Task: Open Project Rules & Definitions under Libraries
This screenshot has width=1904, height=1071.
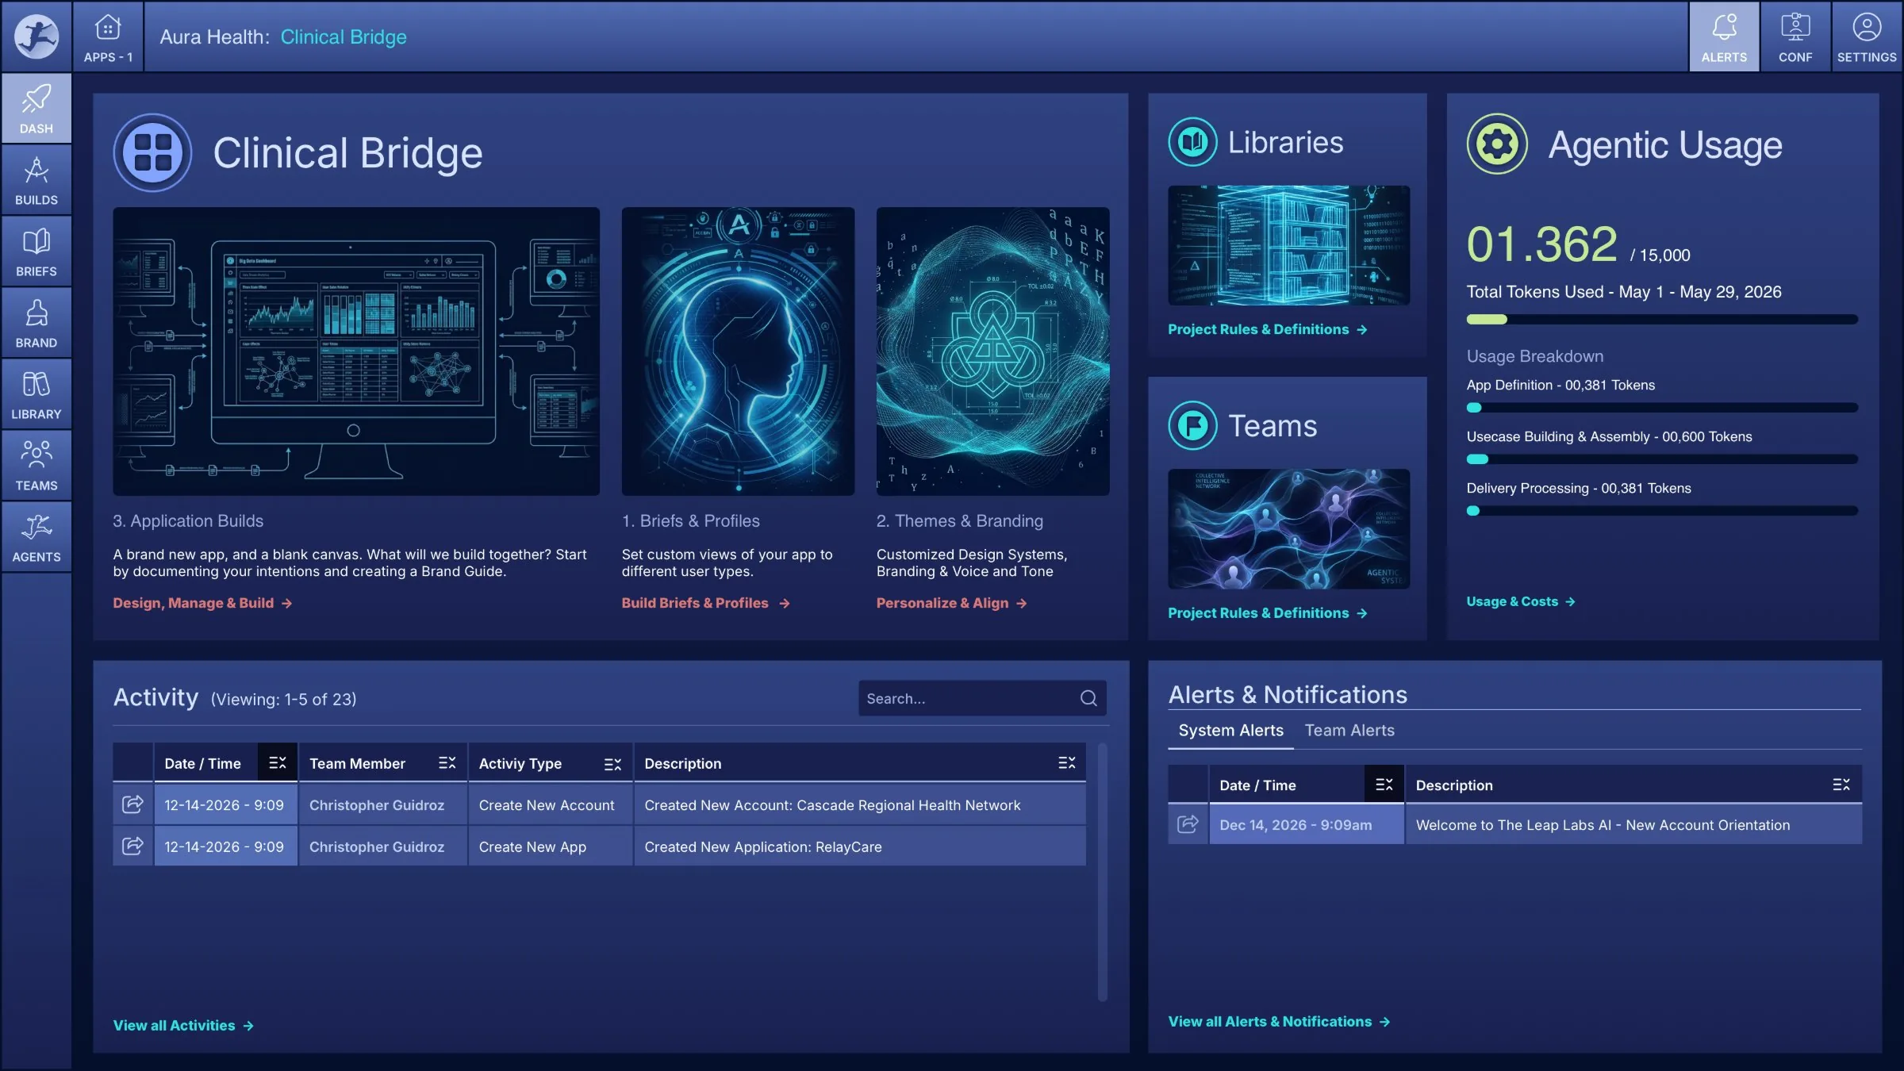Action: click(1268, 329)
